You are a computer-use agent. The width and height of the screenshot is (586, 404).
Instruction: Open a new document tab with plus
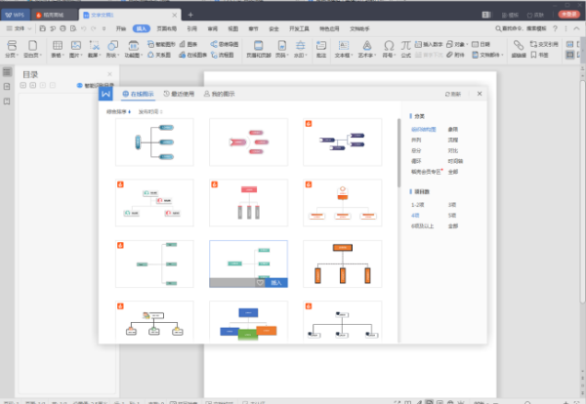click(x=190, y=15)
